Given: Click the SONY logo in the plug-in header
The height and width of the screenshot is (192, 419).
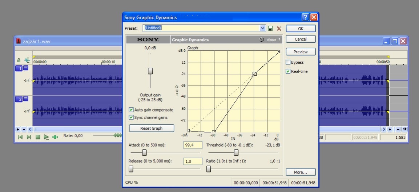Looking at the screenshot, I should click(148, 40).
